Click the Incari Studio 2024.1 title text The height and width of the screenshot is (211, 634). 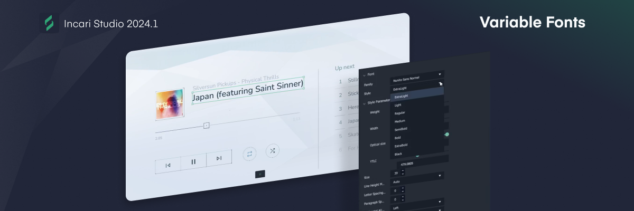110,24
